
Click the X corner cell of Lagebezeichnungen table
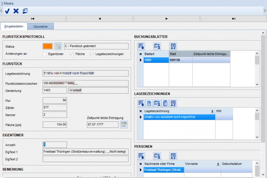pos(140,111)
